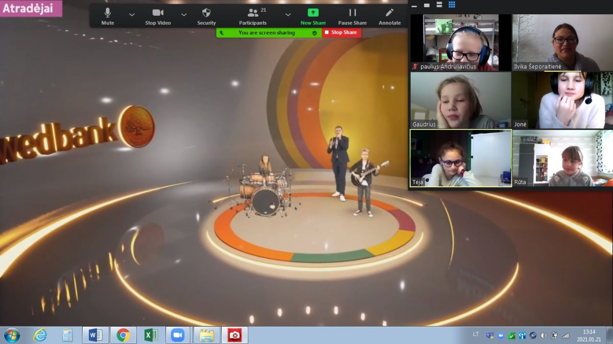Click LT language indicator in tray
The width and height of the screenshot is (613, 344).
point(476,334)
